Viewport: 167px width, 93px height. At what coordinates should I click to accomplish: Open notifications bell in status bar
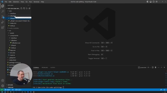pyautogui.click(x=164, y=90)
